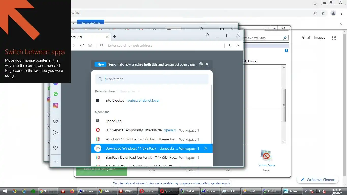Switch to the Speed Dial open tab
Screen dimensions: 347x195
coord(152,121)
